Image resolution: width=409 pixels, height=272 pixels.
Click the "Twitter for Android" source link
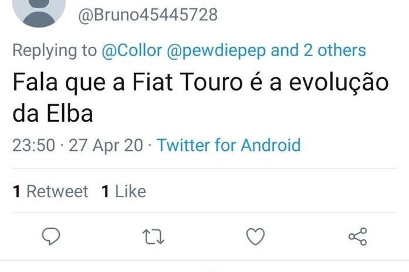(229, 144)
